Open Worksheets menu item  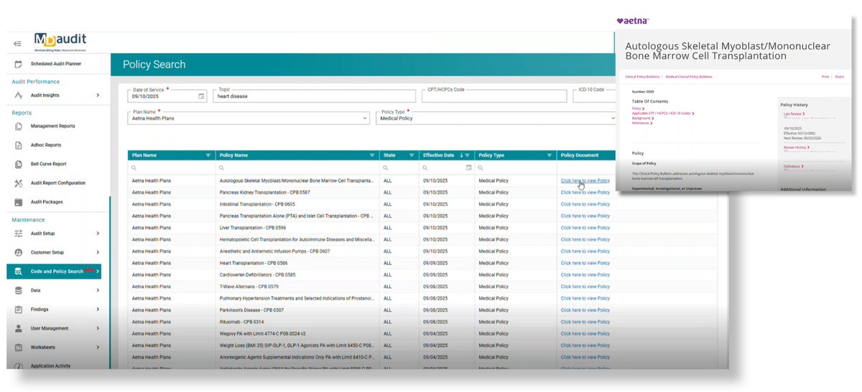43,348
